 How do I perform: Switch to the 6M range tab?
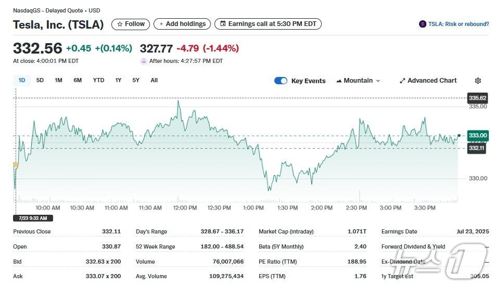78,80
